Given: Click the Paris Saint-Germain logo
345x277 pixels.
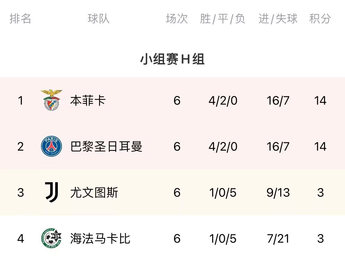Looking at the screenshot, I should click(x=52, y=146).
